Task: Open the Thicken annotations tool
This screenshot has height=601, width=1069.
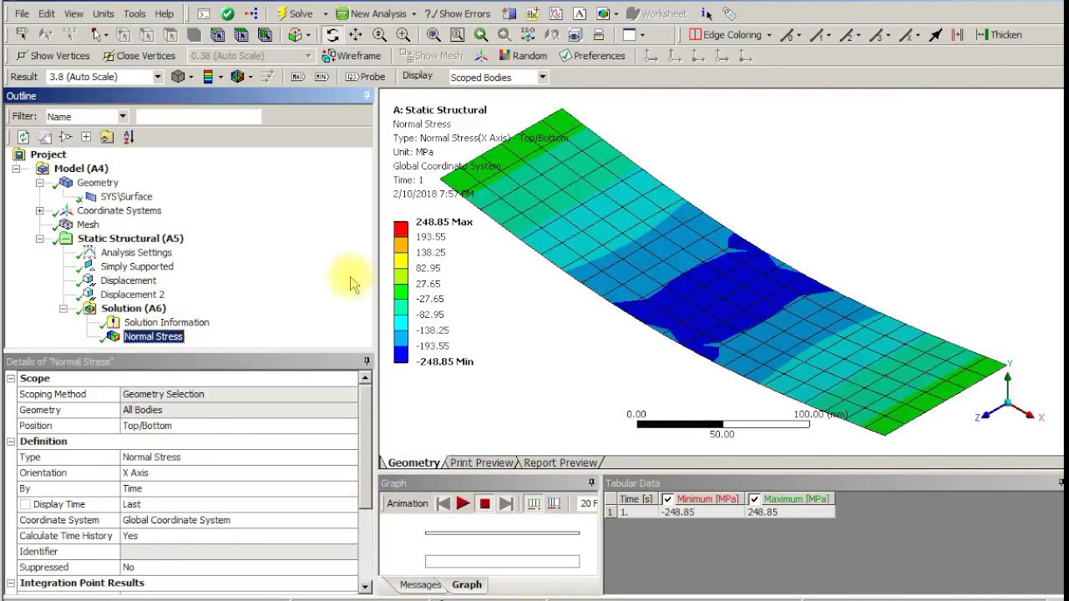Action: pyautogui.click(x=999, y=35)
